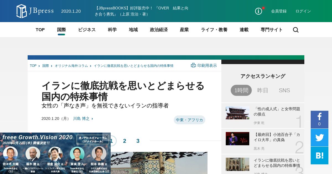Click the 中東・アフリカ category tag

point(190,120)
